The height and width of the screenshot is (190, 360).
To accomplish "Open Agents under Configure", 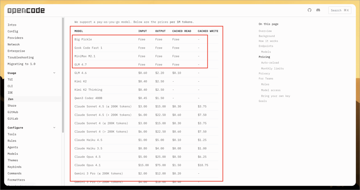I will [13, 147].
